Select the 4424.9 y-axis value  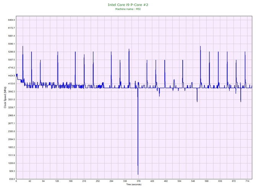[x=11, y=76]
